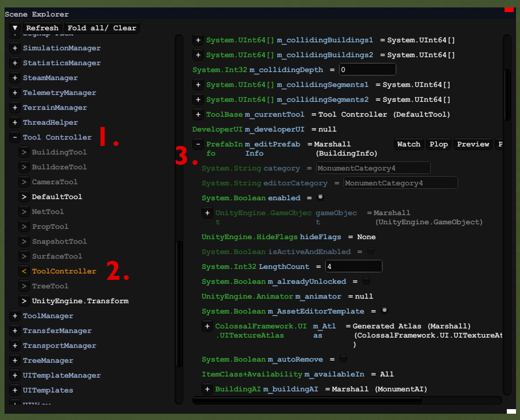Expand UITemplates plus button

click(14, 390)
